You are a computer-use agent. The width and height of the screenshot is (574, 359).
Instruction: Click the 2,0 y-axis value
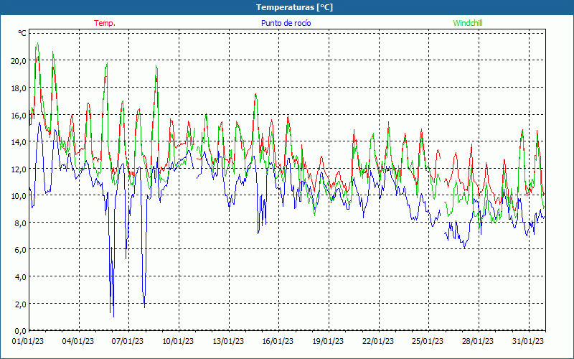(20, 304)
